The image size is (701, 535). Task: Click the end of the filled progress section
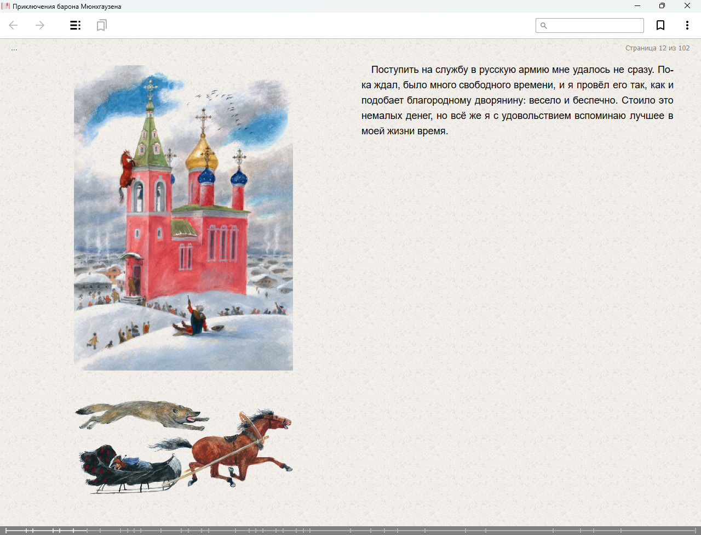click(x=86, y=531)
